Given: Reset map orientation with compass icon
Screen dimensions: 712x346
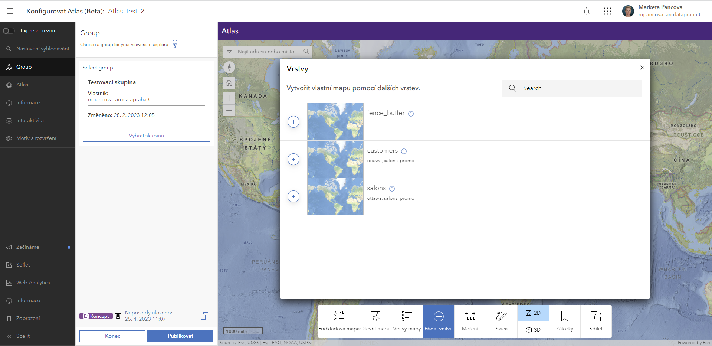Looking at the screenshot, I should (x=229, y=67).
